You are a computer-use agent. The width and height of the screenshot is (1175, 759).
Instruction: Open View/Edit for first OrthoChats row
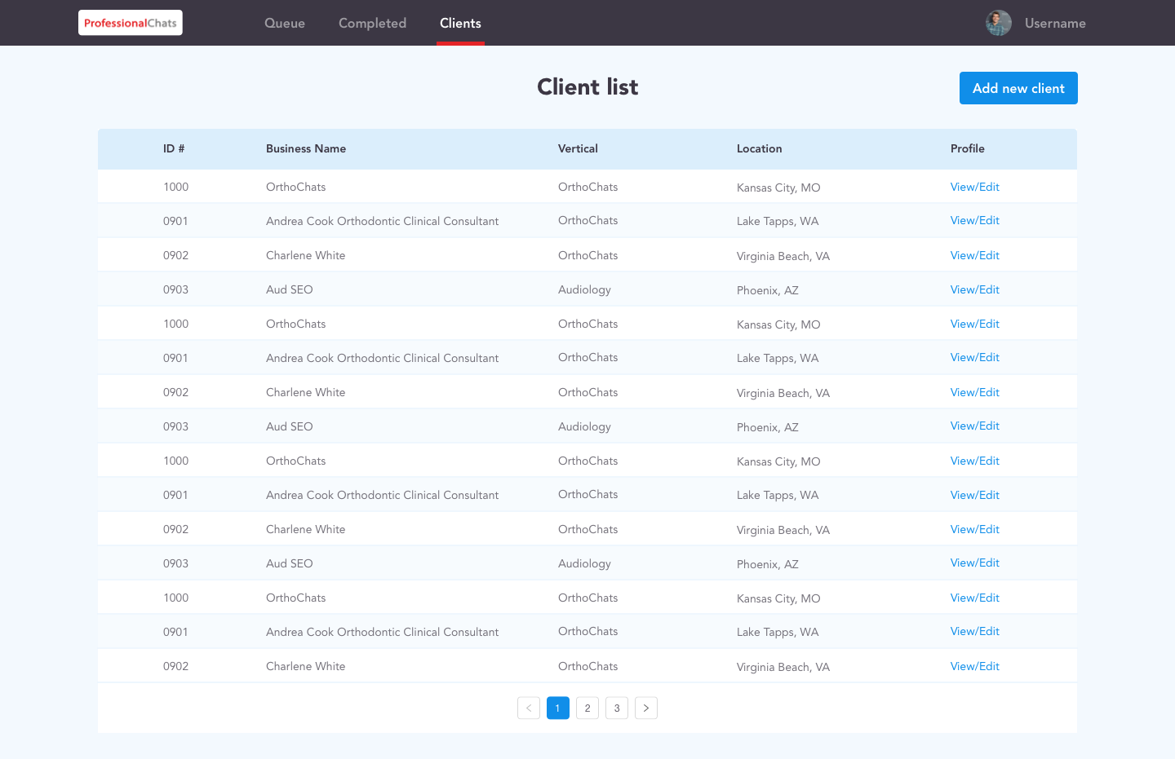[974, 187]
